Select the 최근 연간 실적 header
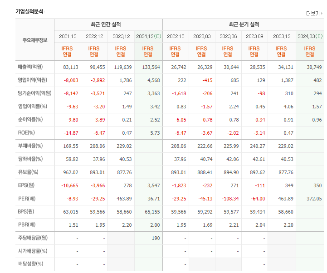Image resolution: width=327 pixels, height=273 pixels. click(106, 24)
